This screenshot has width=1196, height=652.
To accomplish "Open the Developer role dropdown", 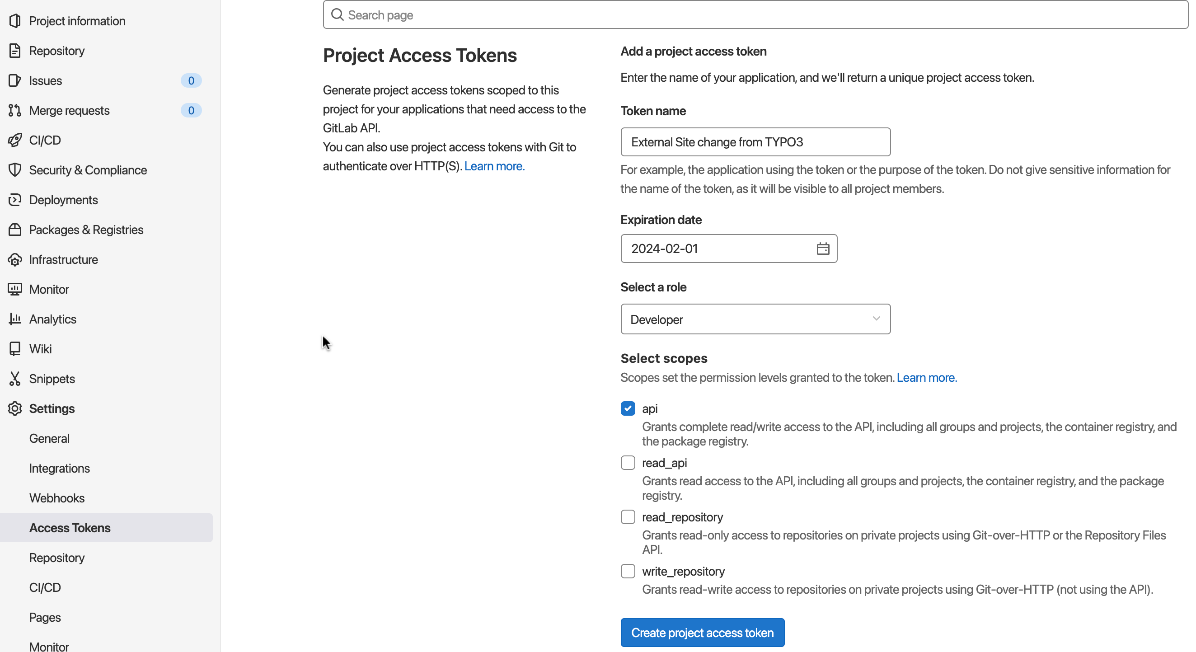I will coord(755,319).
